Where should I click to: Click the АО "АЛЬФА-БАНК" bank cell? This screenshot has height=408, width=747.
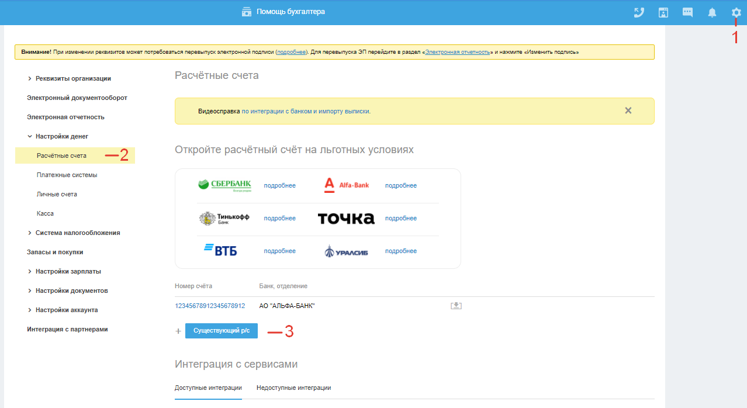coord(287,306)
